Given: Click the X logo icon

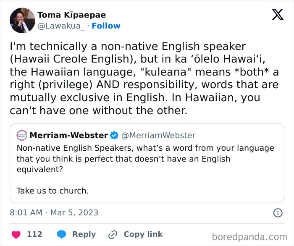Looking at the screenshot, I should (277, 15).
